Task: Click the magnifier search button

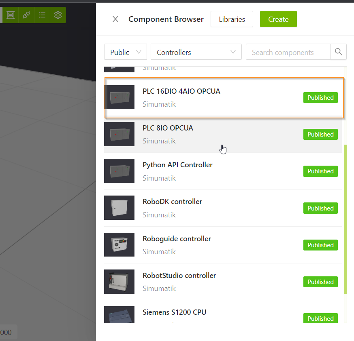Action: point(339,52)
